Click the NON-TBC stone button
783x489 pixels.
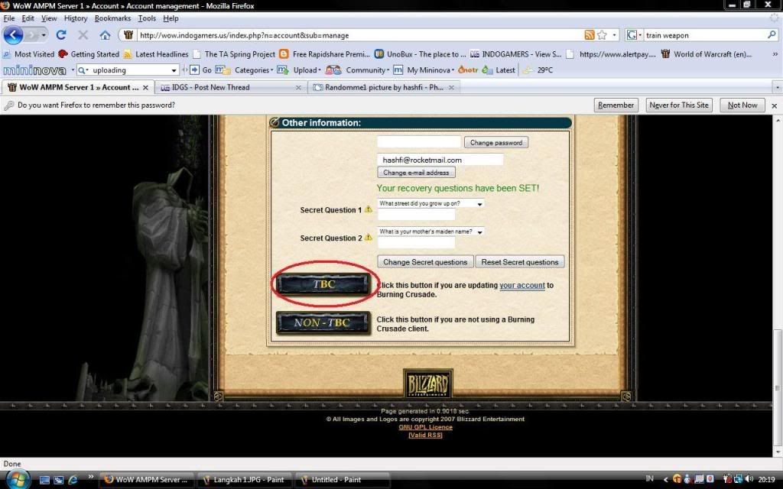point(323,323)
